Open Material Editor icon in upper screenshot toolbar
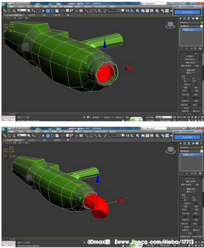This screenshot has height=248, width=204. click(x=157, y=10)
